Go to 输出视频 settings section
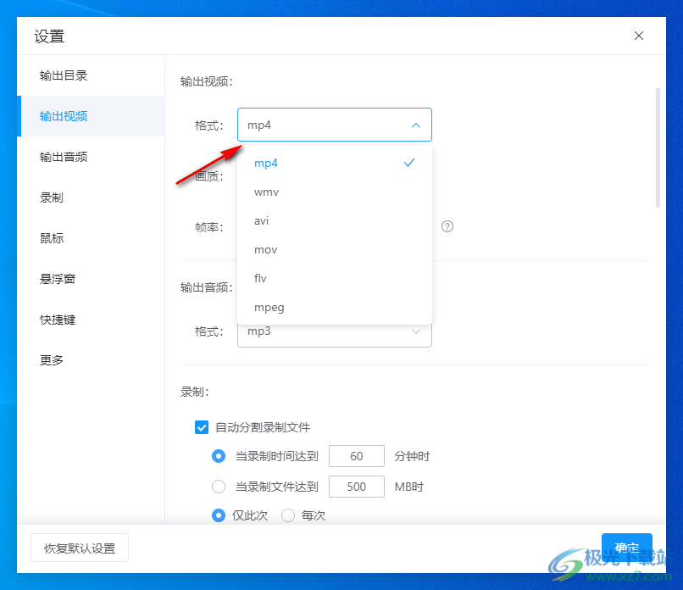The width and height of the screenshot is (683, 590). 91,116
